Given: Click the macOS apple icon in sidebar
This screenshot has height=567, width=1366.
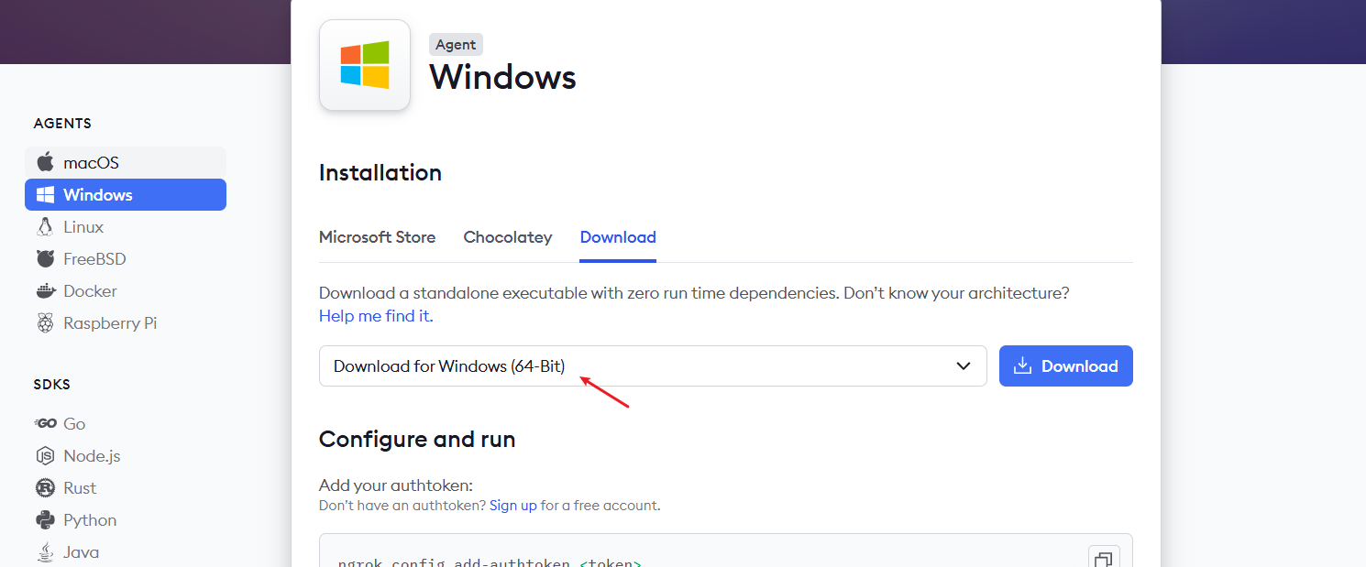Looking at the screenshot, I should [45, 163].
